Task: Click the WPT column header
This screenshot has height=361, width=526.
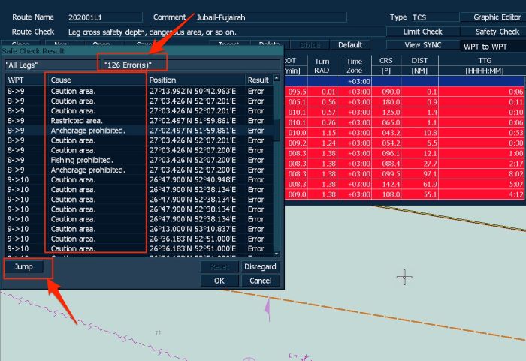Action: pyautogui.click(x=24, y=80)
